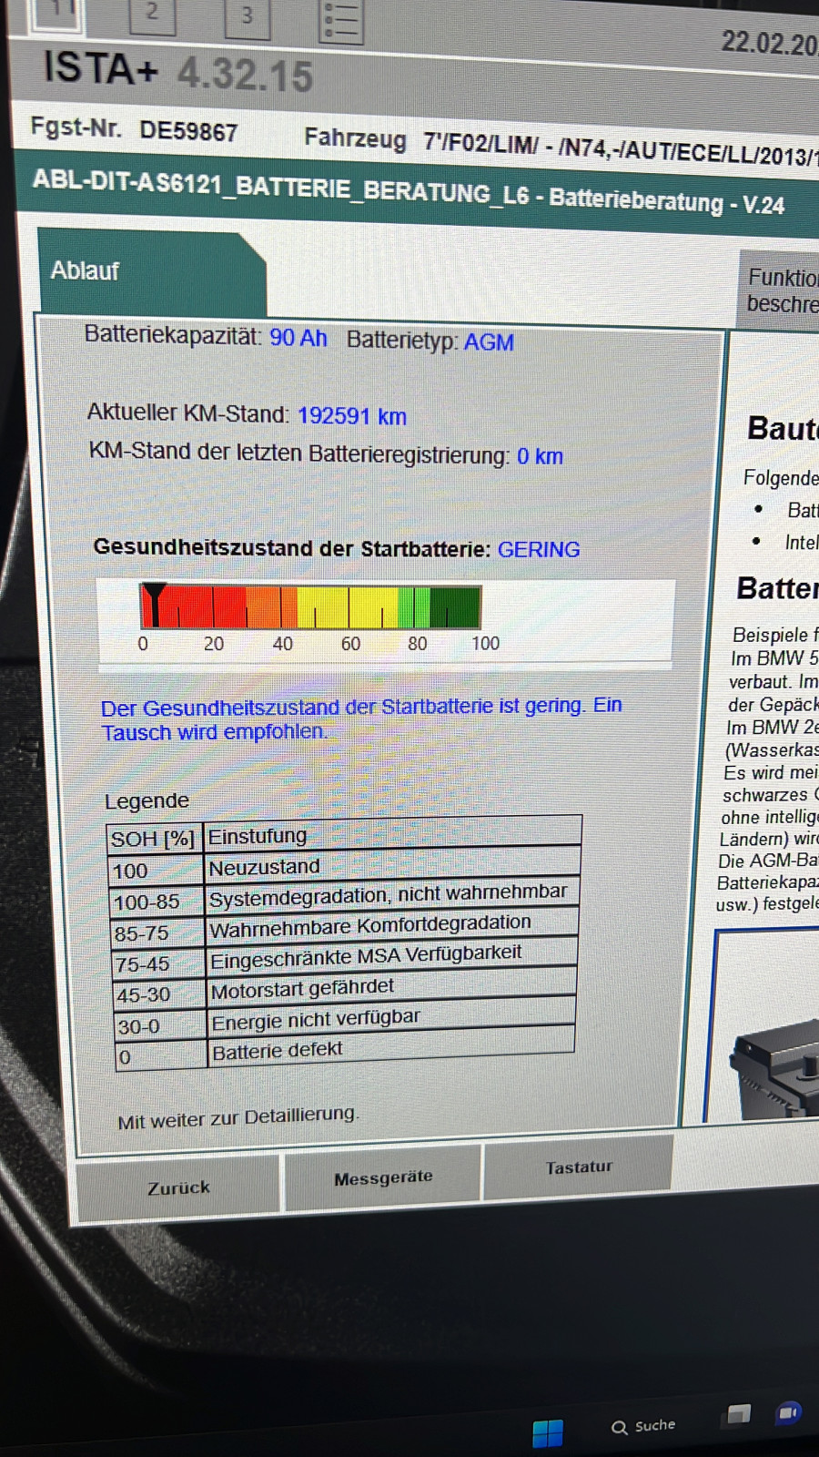Select the last registration value 0 km
Viewport: 819px width, 1457px height.
tap(540, 456)
